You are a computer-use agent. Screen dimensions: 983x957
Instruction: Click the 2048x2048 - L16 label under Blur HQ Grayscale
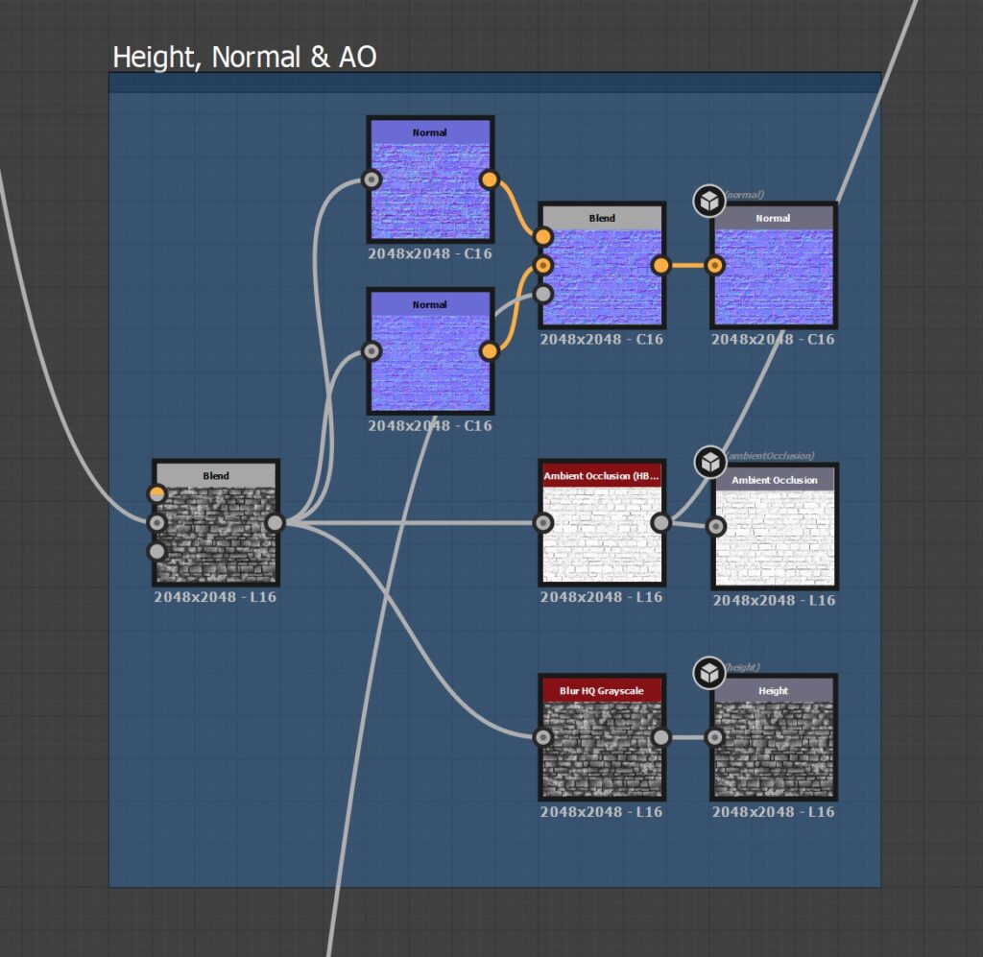[601, 810]
